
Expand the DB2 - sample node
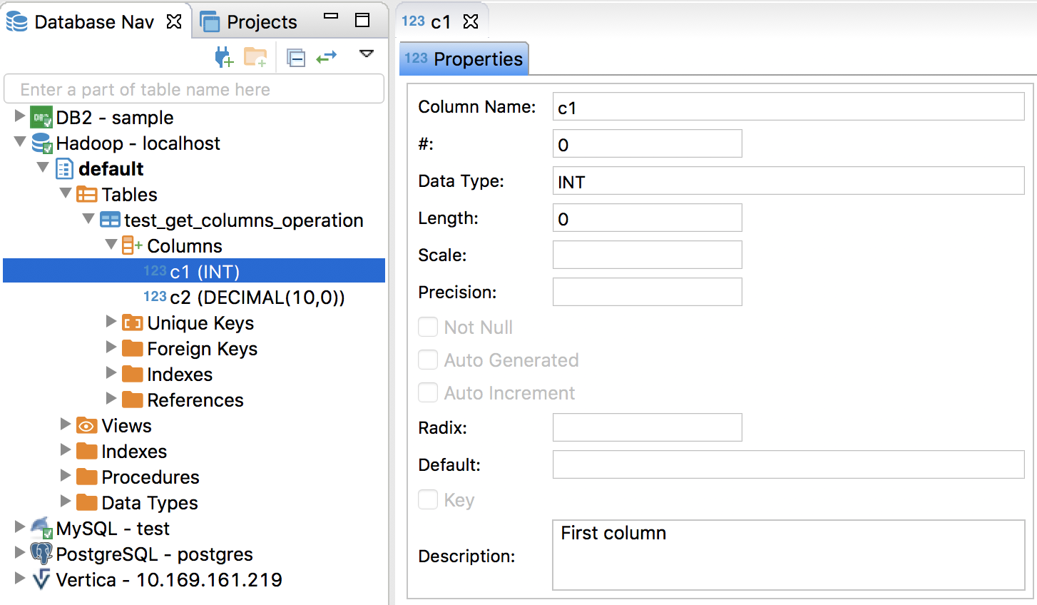tap(20, 116)
